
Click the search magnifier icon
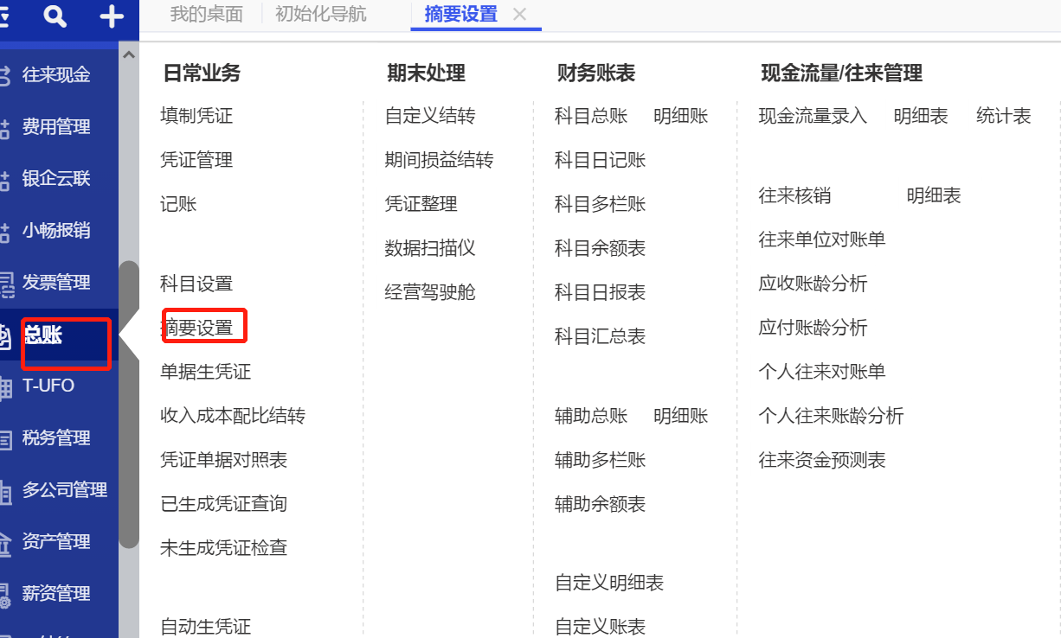tap(55, 16)
